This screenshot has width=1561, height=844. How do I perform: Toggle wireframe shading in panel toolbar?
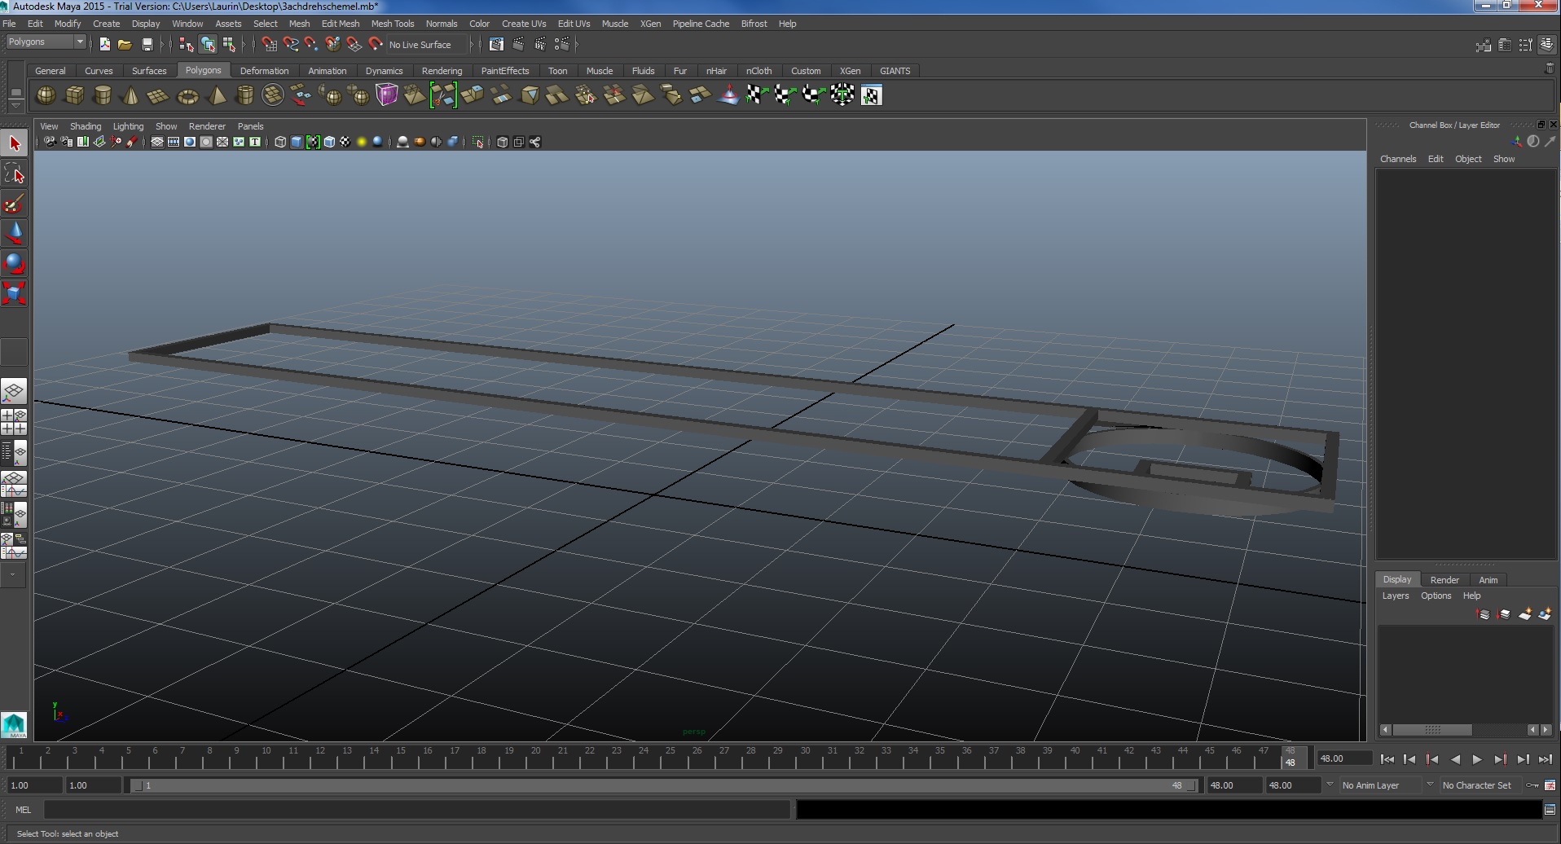[280, 142]
